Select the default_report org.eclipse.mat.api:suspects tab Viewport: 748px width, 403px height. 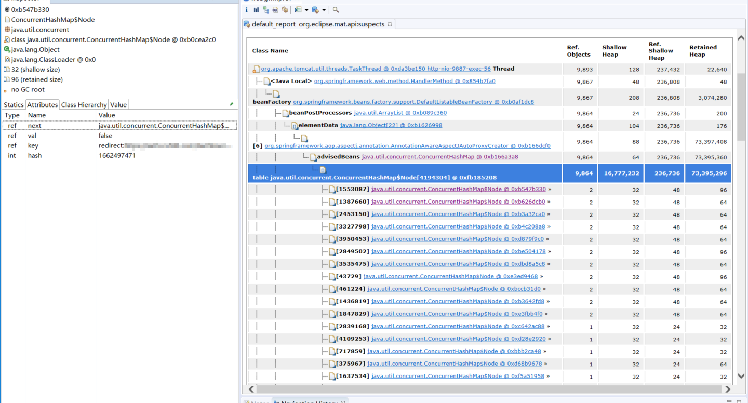[318, 24]
